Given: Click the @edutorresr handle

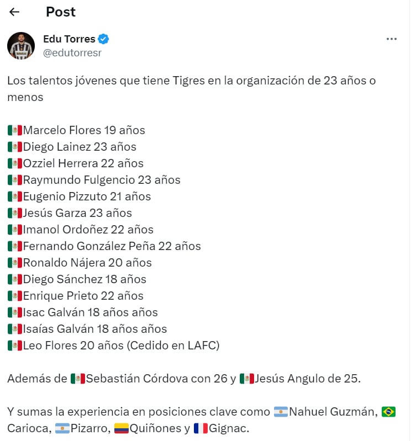Looking at the screenshot, I should [x=72, y=53].
